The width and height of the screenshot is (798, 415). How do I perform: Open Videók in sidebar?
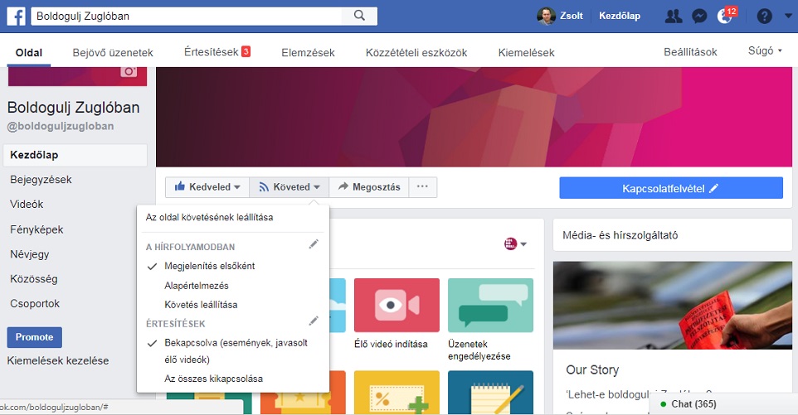point(27,205)
